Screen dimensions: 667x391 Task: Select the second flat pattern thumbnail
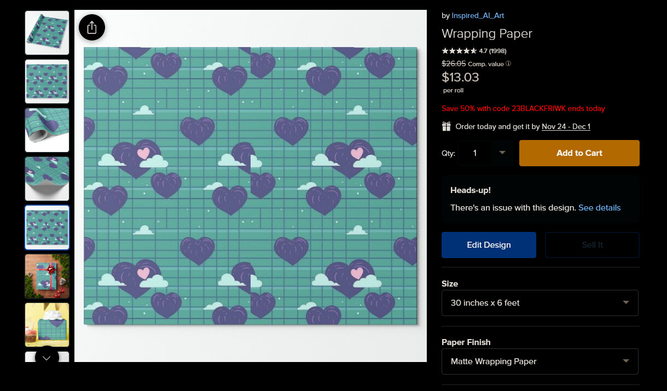[47, 81]
